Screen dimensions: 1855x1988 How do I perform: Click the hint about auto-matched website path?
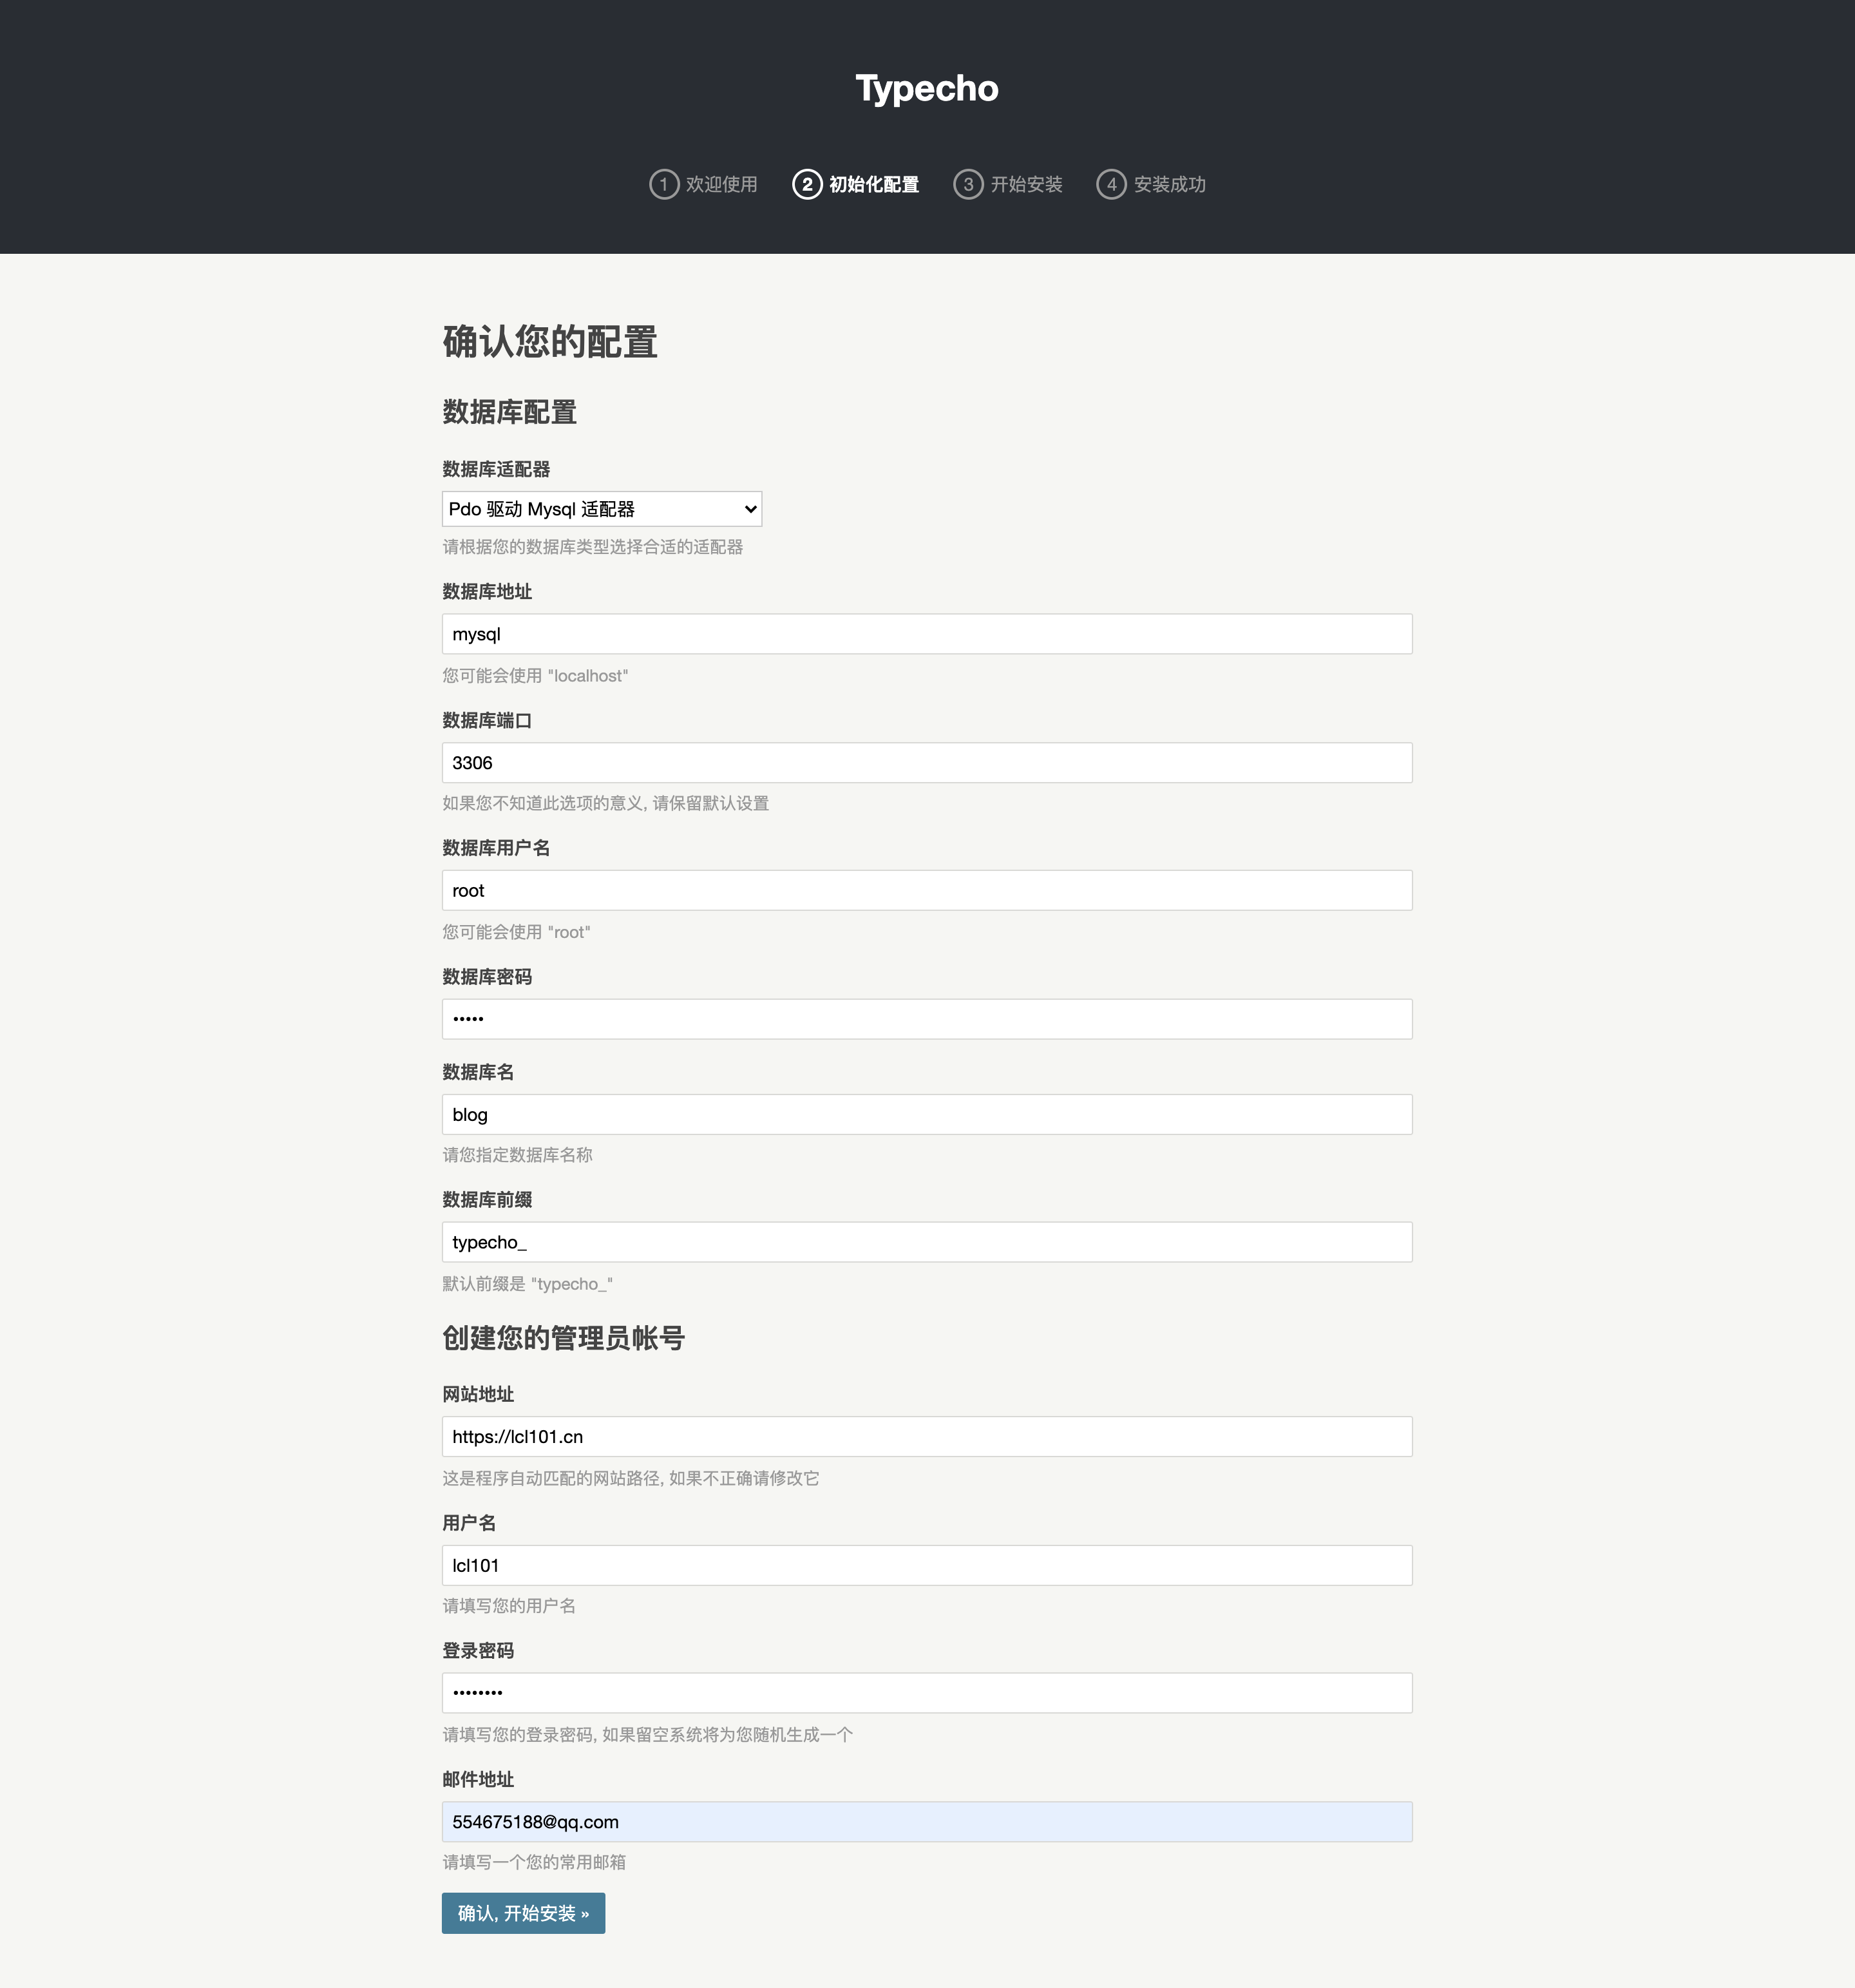630,1478
